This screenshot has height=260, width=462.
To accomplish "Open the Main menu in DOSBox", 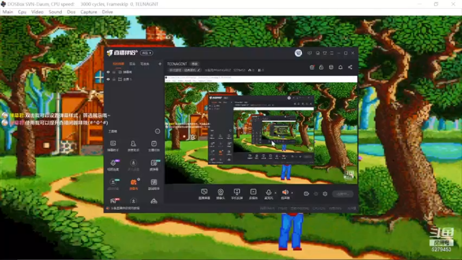I will click(x=8, y=12).
